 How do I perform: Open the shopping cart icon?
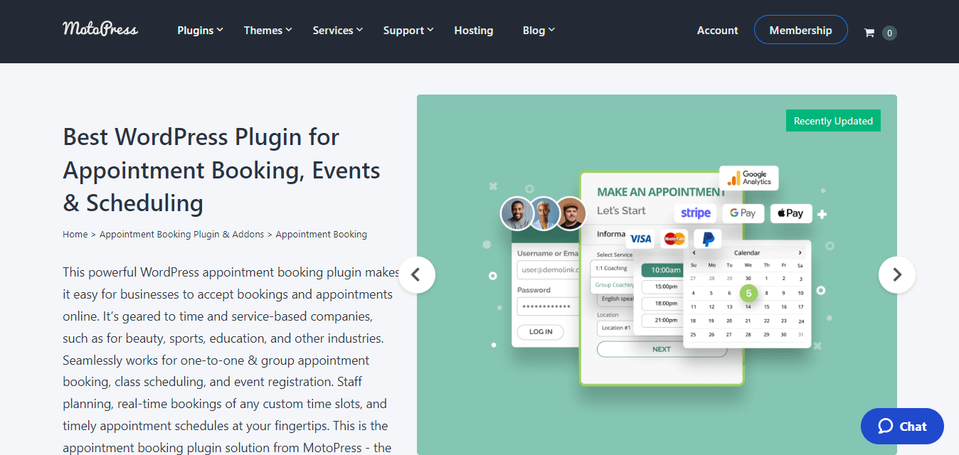869,32
